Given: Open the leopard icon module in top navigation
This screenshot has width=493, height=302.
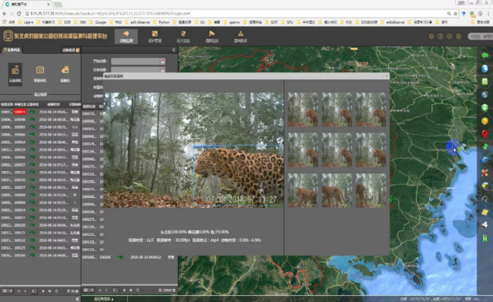Looking at the screenshot, I should (x=126, y=36).
